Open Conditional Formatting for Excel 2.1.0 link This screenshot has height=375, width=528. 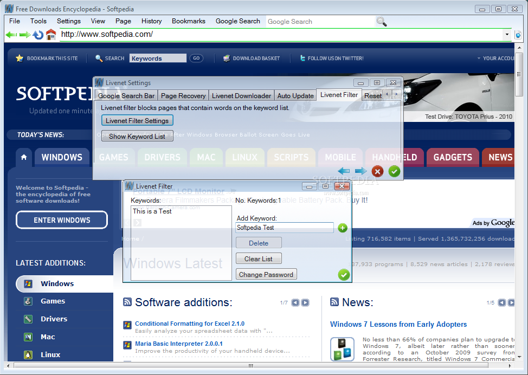tap(190, 324)
